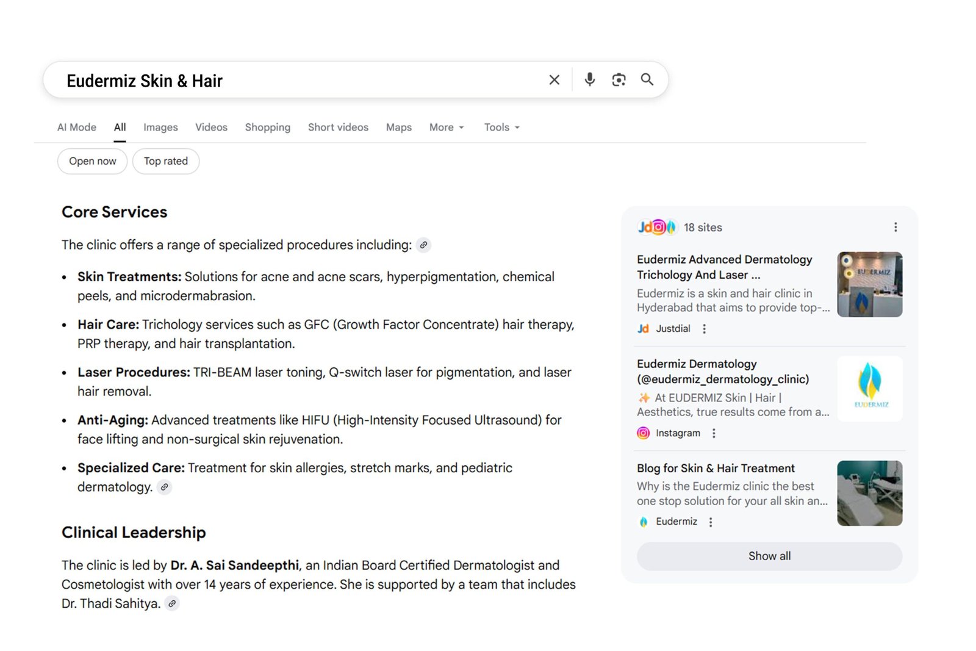This screenshot has height=651, width=976.
Task: Click the clinic reception thumbnail on the first result
Action: [870, 284]
